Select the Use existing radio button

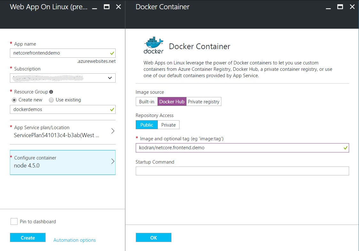[x=51, y=100]
